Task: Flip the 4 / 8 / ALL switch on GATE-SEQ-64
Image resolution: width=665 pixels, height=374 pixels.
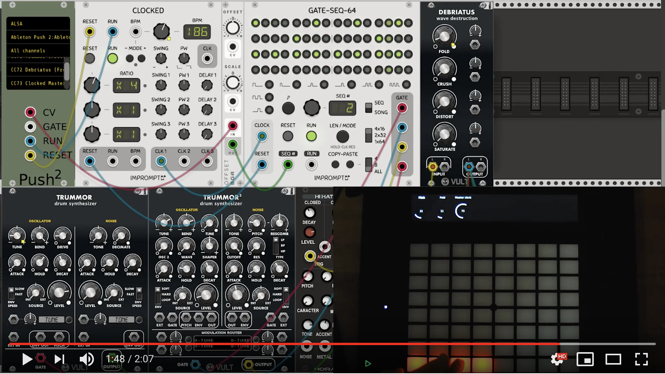Action: pos(368,164)
